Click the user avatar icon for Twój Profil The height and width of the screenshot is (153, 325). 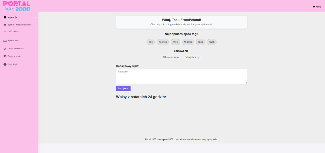5,65
